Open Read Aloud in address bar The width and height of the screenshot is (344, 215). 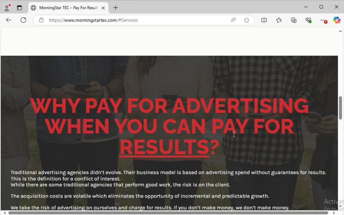(x=233, y=20)
